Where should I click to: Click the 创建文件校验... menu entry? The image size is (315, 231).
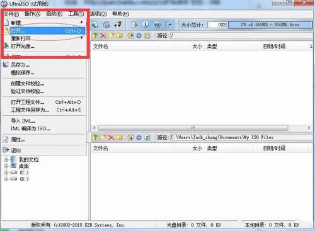[44, 84]
